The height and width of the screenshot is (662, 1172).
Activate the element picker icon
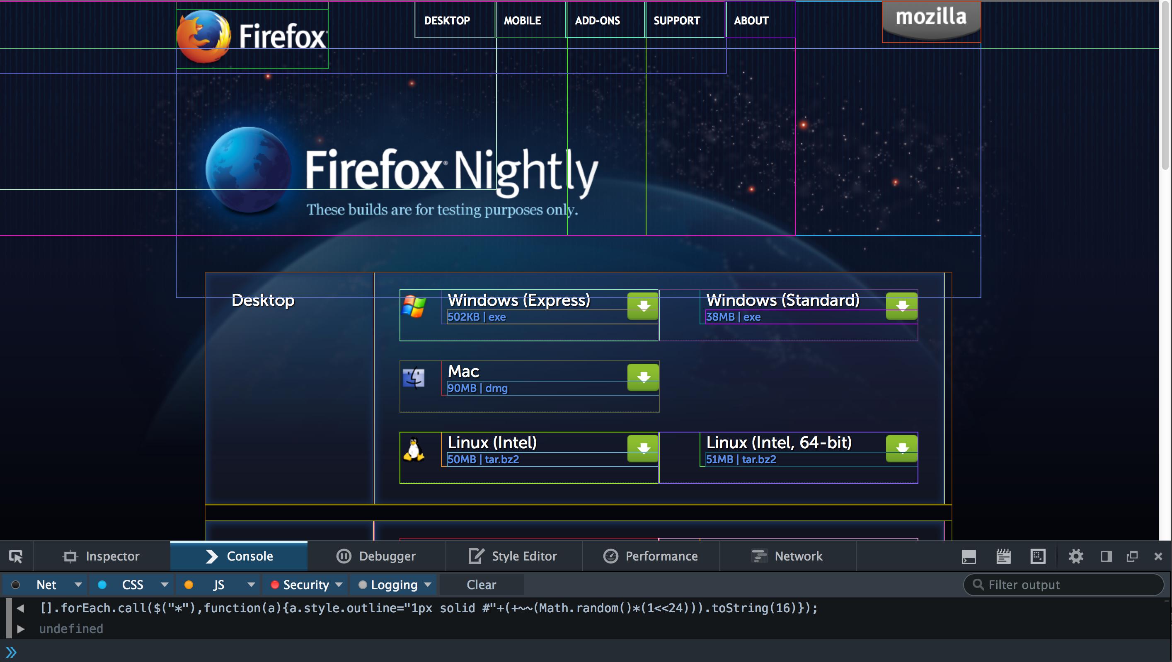(x=16, y=556)
